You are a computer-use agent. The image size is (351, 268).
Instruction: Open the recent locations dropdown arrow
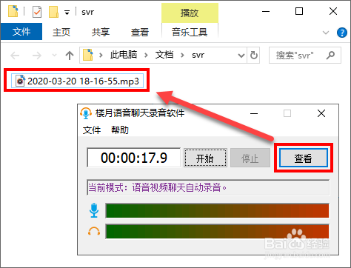point(54,56)
